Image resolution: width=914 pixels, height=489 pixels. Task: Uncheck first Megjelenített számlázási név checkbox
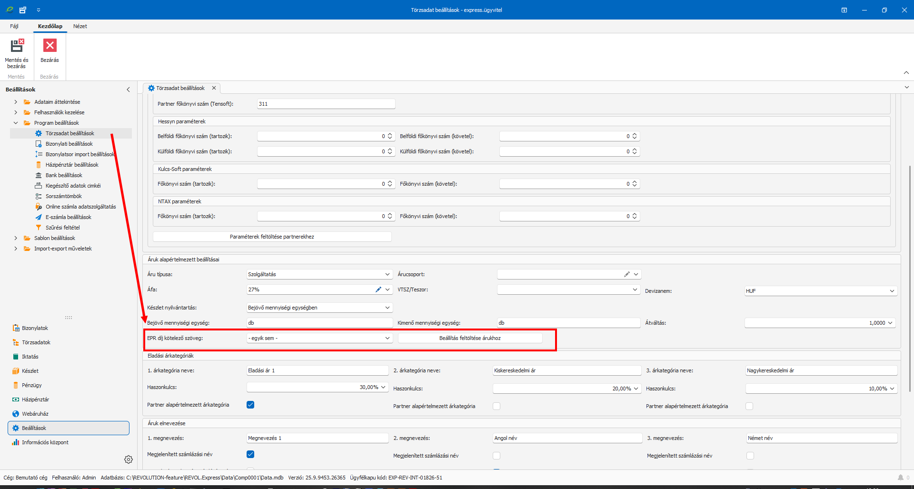click(x=250, y=454)
